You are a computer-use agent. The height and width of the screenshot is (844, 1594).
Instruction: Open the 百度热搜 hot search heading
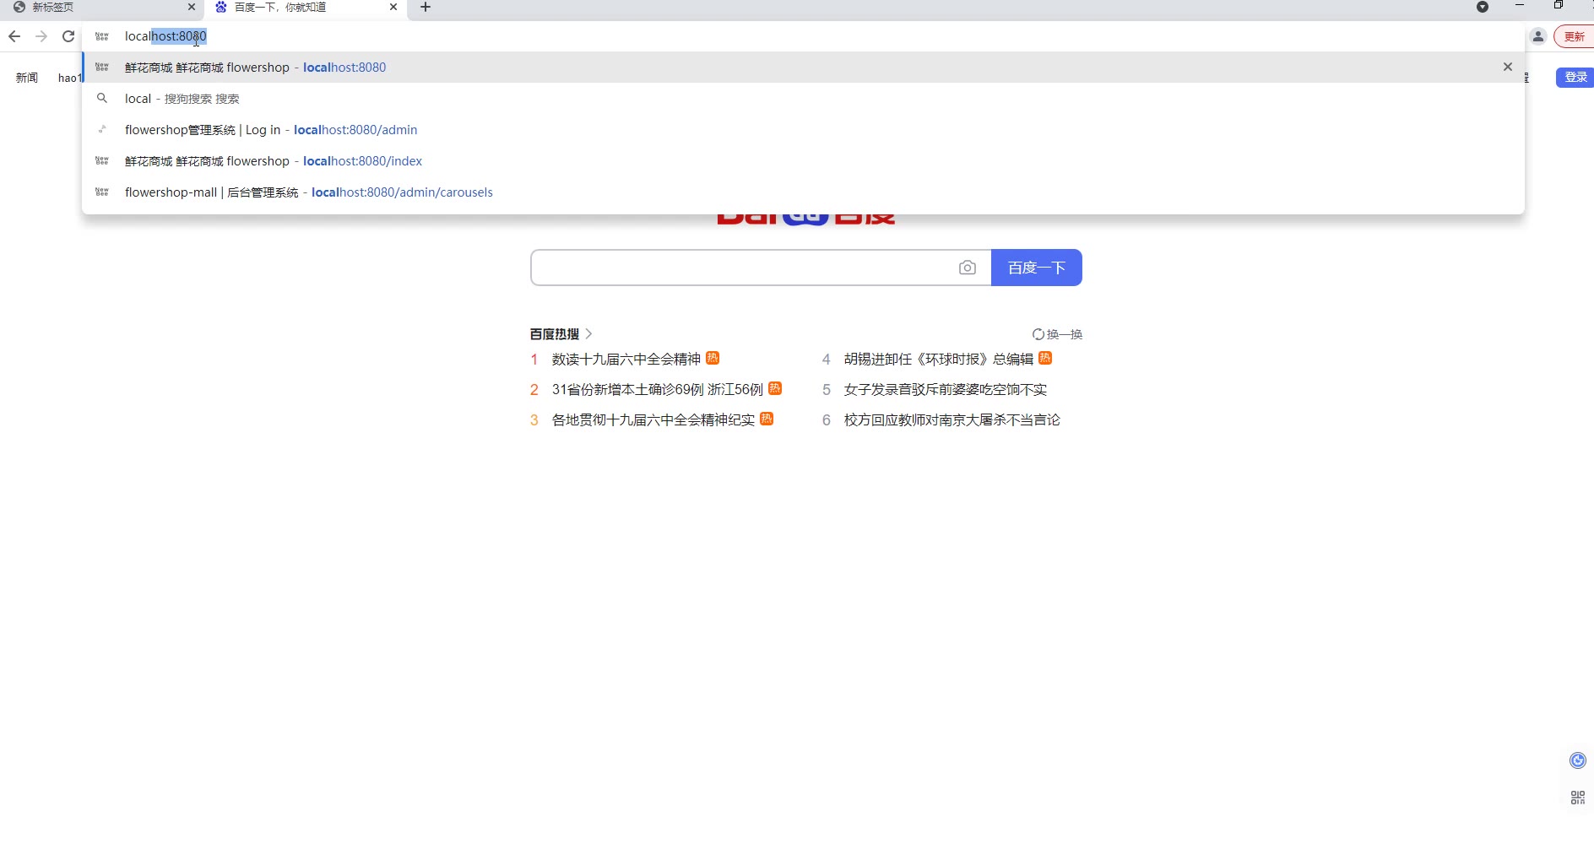561,334
